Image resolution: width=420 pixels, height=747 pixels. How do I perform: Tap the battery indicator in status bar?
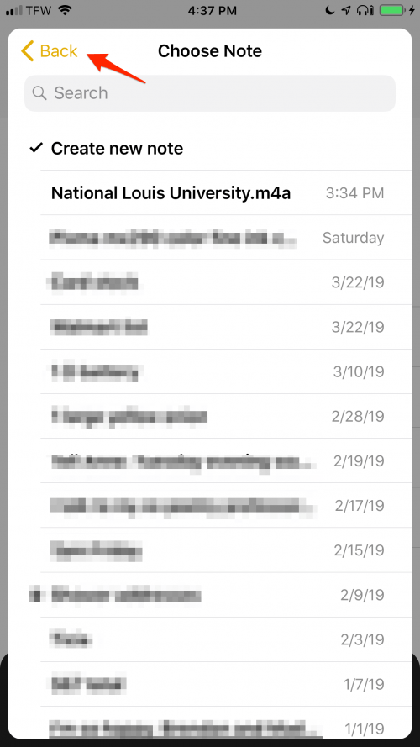(x=391, y=10)
